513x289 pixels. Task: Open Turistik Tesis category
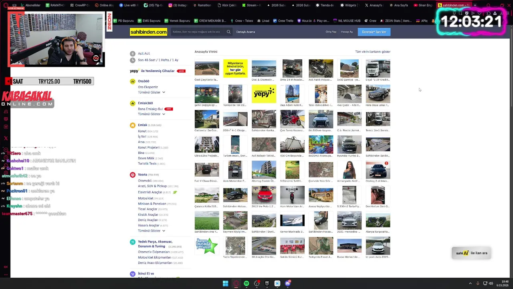coord(147,164)
